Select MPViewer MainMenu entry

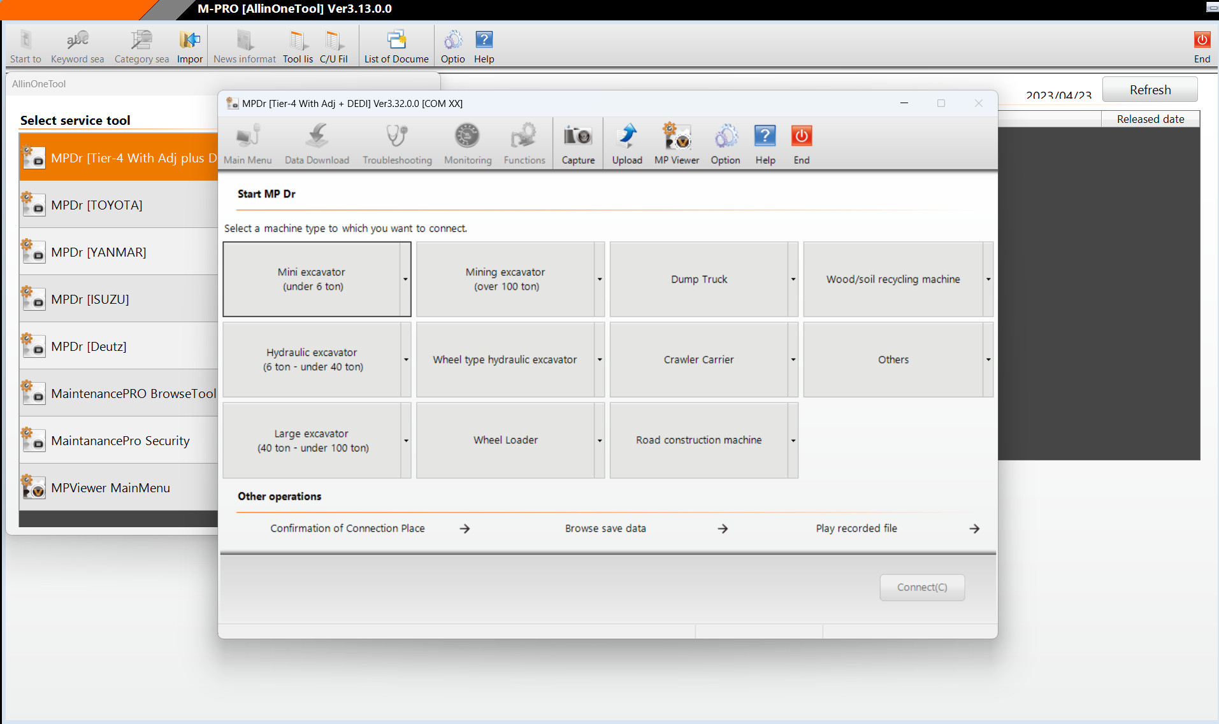(x=119, y=488)
